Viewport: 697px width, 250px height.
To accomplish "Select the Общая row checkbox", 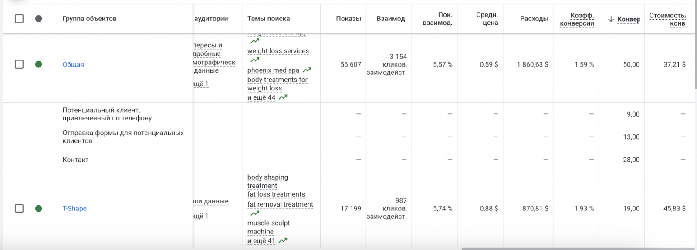I will coord(19,64).
